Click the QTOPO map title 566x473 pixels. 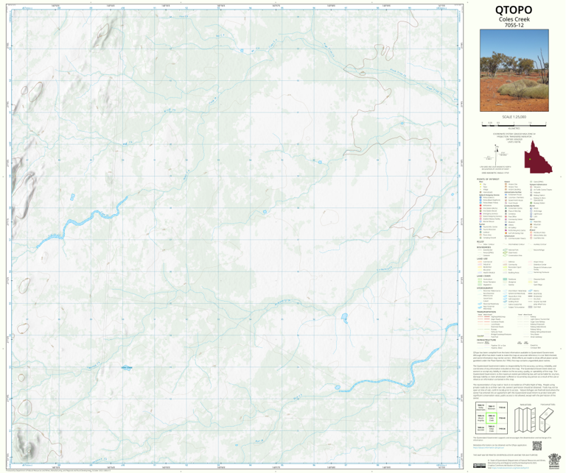pyautogui.click(x=514, y=10)
